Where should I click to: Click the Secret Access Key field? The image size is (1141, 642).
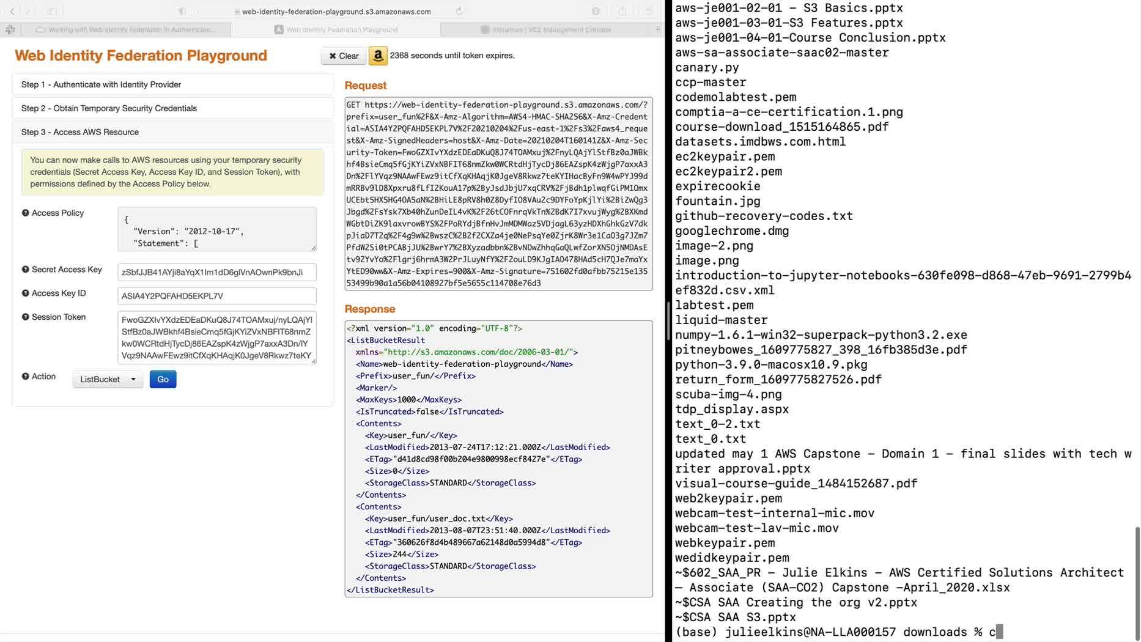point(217,272)
